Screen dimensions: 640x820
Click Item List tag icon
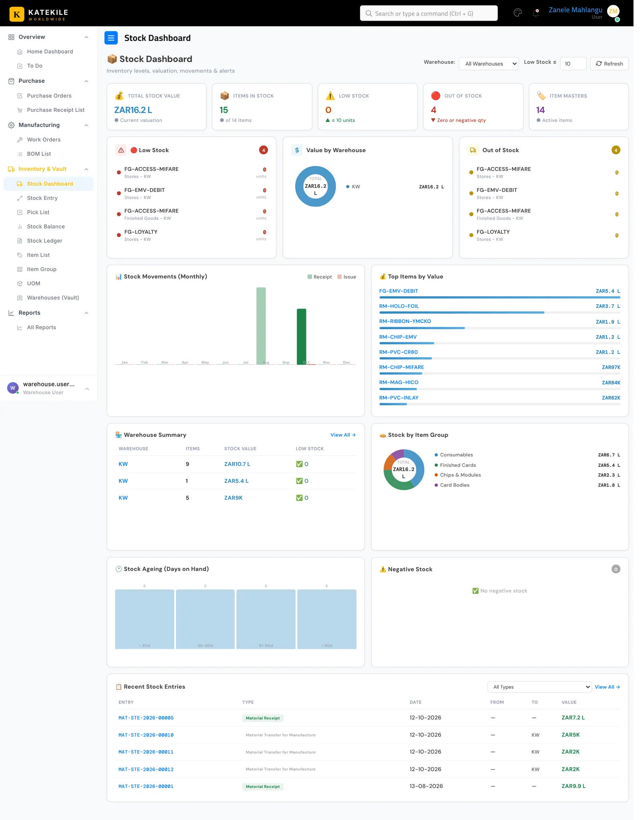pos(20,255)
